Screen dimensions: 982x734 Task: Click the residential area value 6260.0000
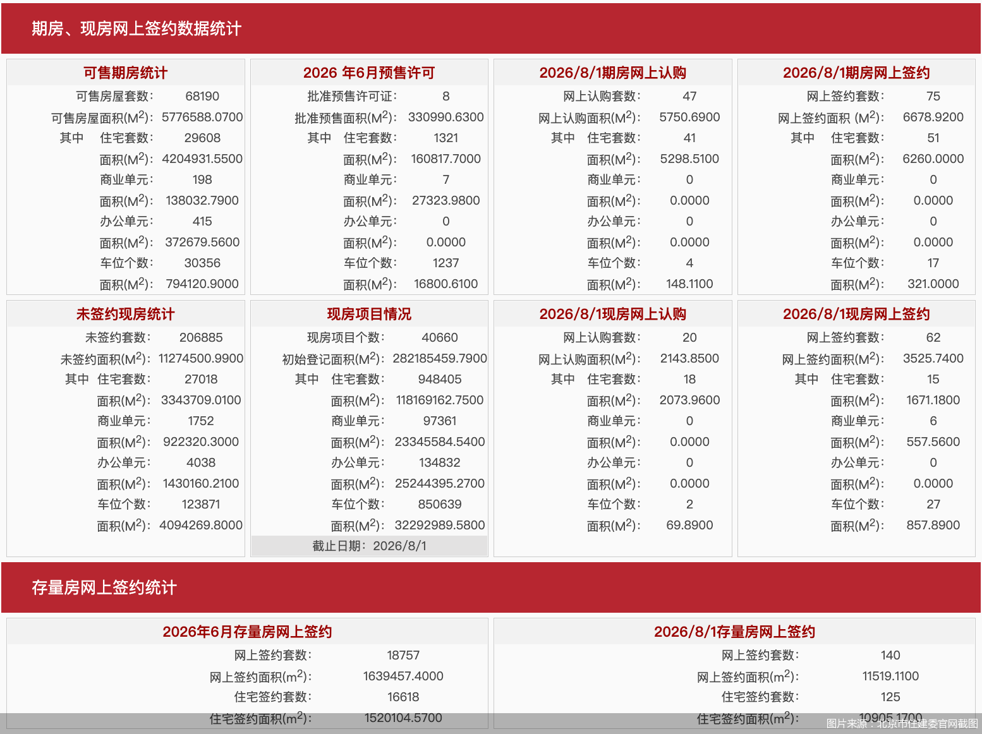[933, 159]
